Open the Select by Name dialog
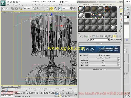131x98 pixels. (39, 9)
